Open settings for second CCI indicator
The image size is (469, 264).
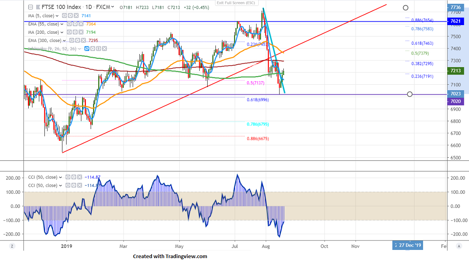[73, 186]
